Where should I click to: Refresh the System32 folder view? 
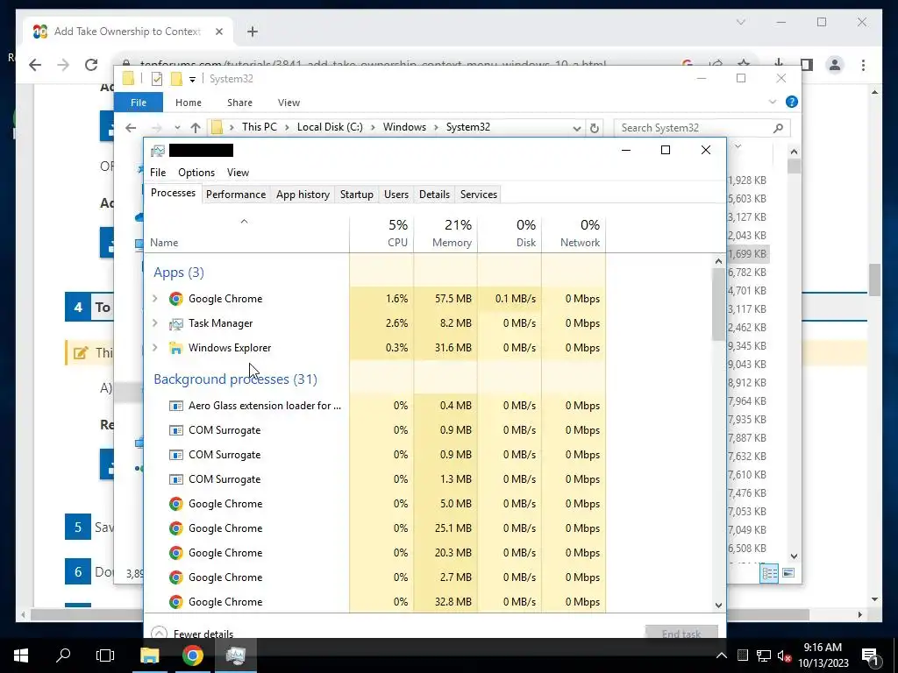click(x=595, y=128)
